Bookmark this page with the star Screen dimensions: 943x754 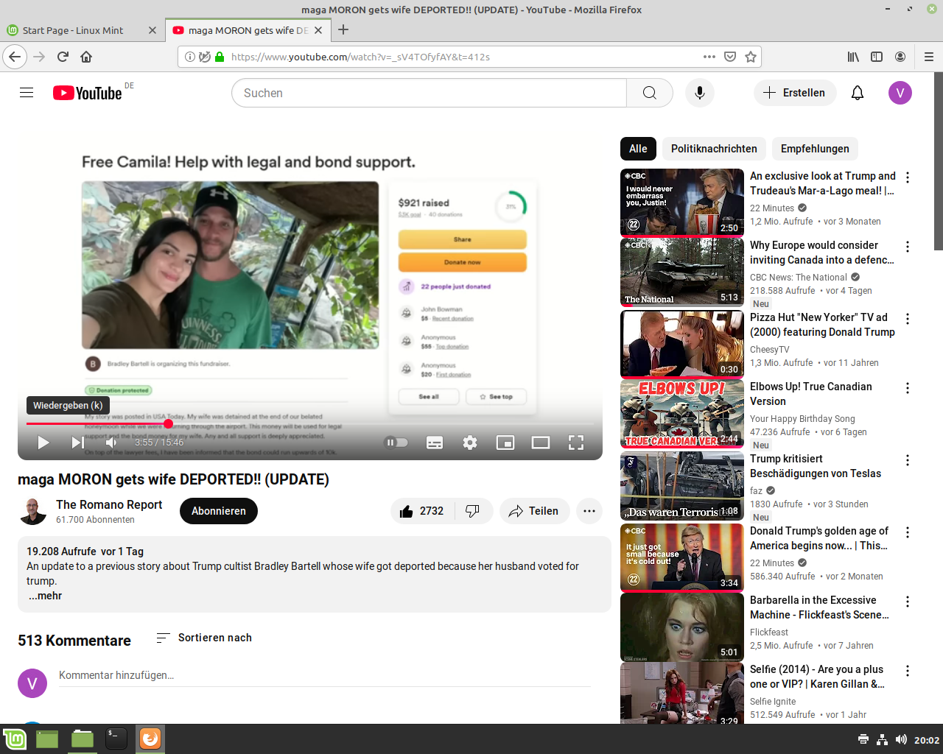[751, 57]
